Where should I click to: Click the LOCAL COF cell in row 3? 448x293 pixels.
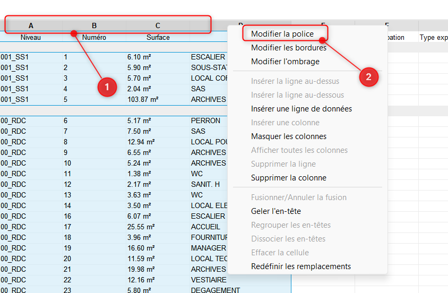click(x=209, y=78)
